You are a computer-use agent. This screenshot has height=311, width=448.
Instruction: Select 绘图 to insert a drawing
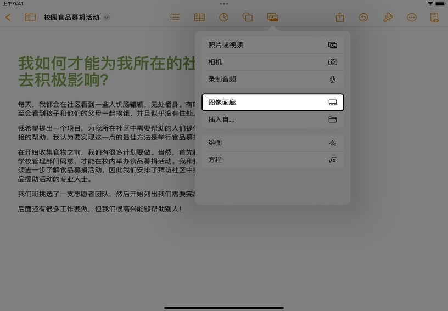(272, 143)
